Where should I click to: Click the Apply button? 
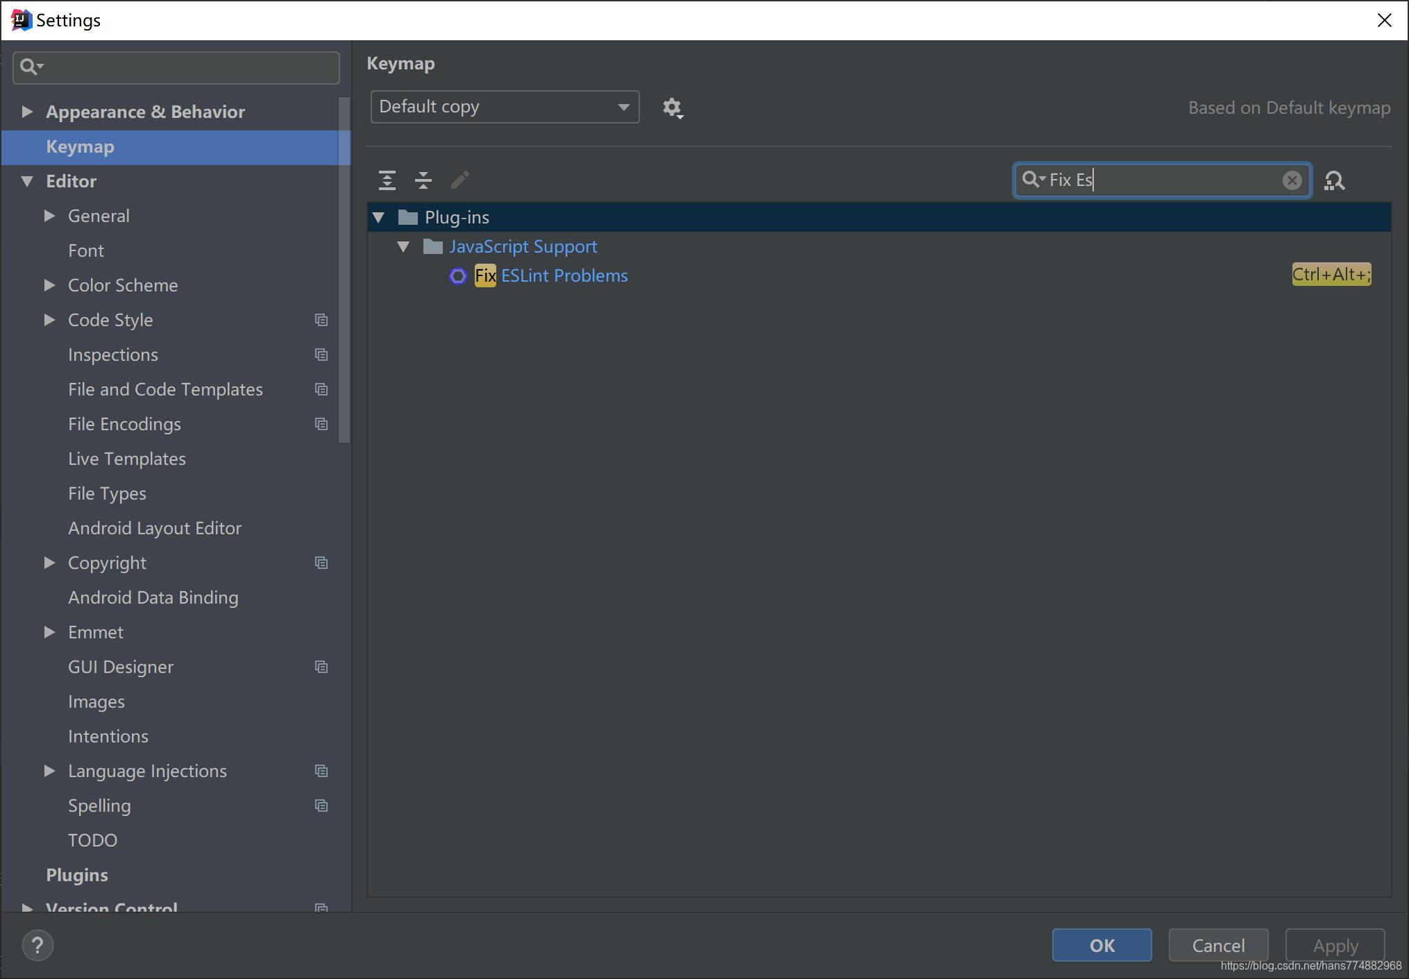click(x=1335, y=945)
